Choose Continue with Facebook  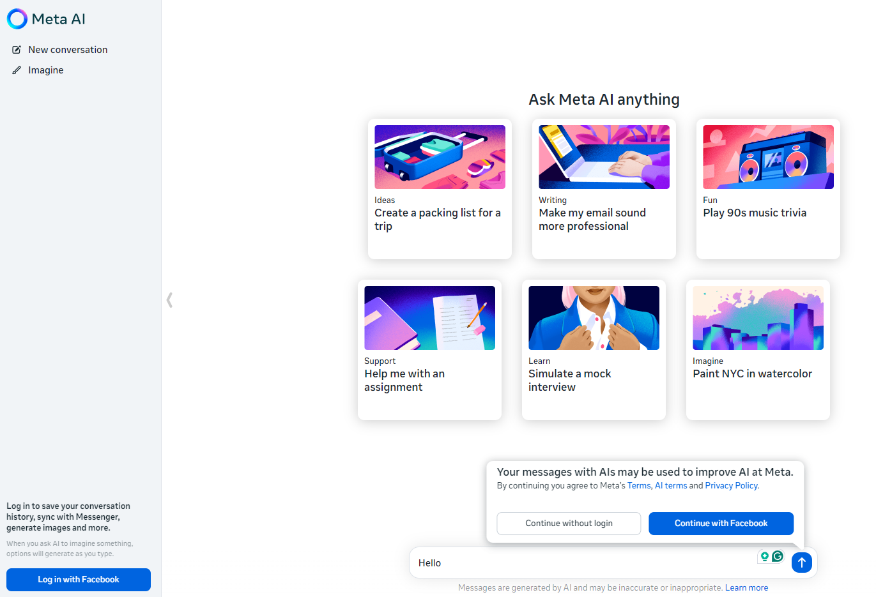pyautogui.click(x=721, y=524)
